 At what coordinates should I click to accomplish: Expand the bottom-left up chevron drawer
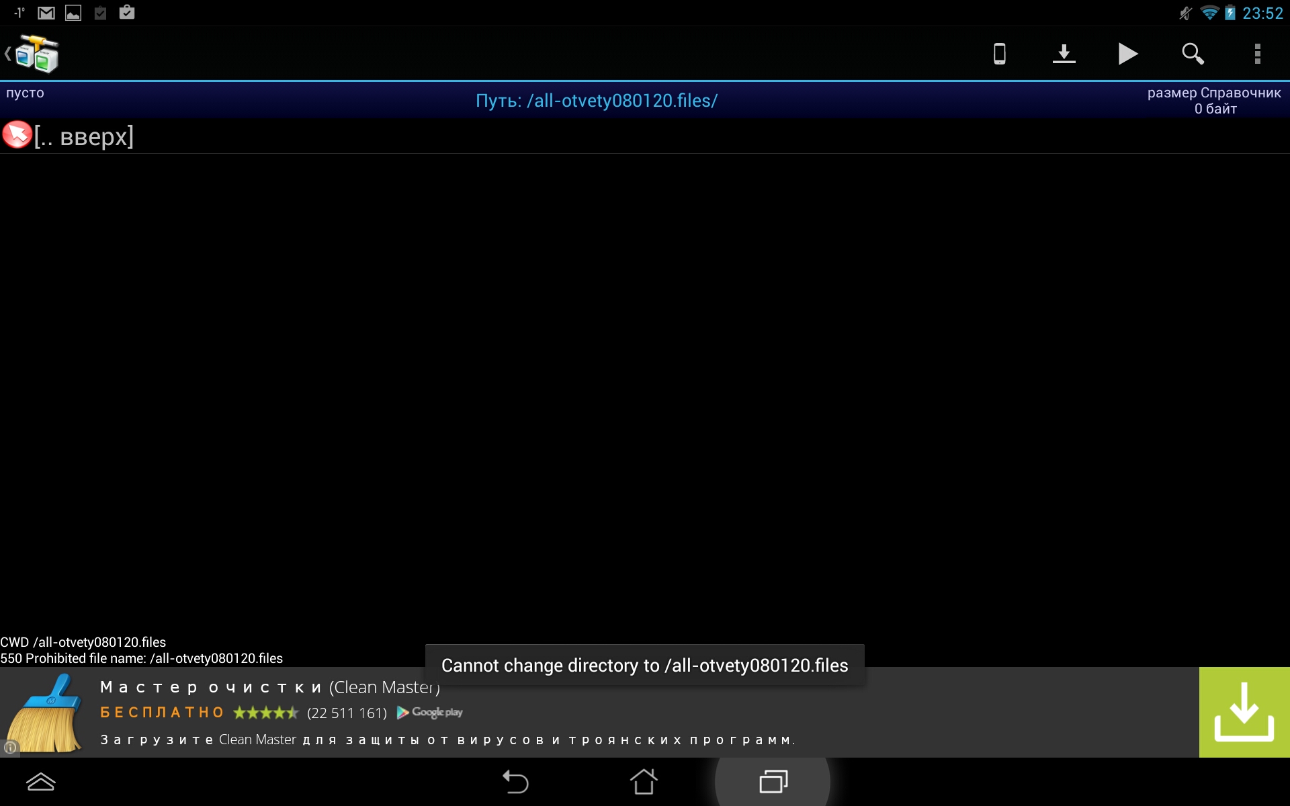(x=40, y=782)
